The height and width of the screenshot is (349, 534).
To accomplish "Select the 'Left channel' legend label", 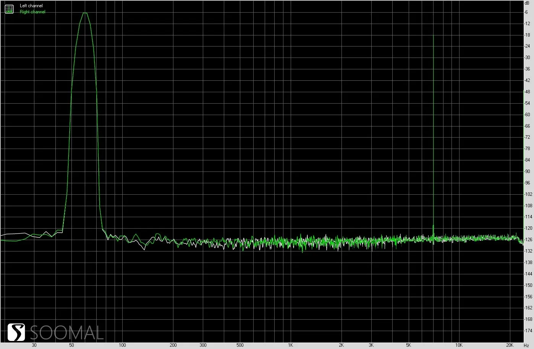I will pyautogui.click(x=31, y=6).
